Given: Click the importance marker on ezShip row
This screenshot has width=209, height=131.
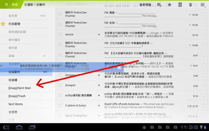Looking at the screenshot, I should 99,95.
